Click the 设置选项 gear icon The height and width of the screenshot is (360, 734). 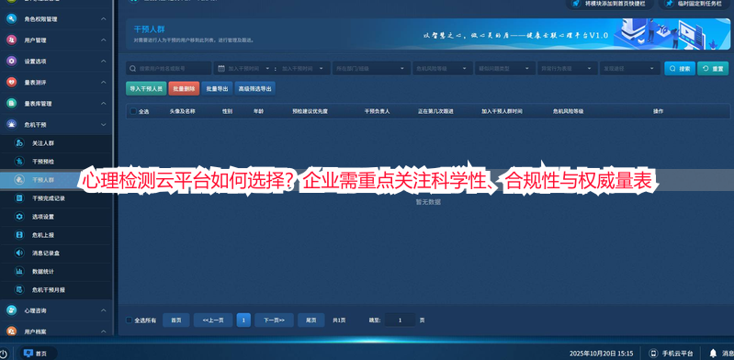click(x=12, y=62)
